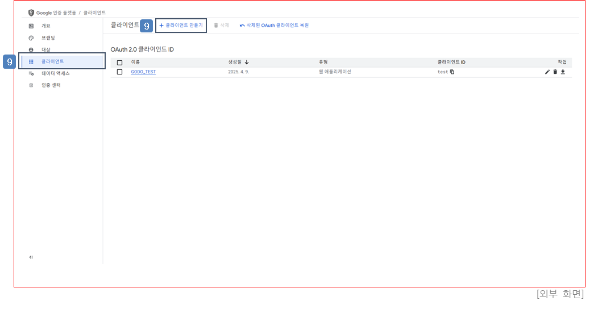The width and height of the screenshot is (598, 309).
Task: Click the 개요 dashboard icon
Action: (x=31, y=26)
